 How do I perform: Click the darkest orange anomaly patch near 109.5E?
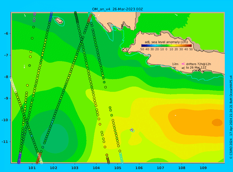217,123
